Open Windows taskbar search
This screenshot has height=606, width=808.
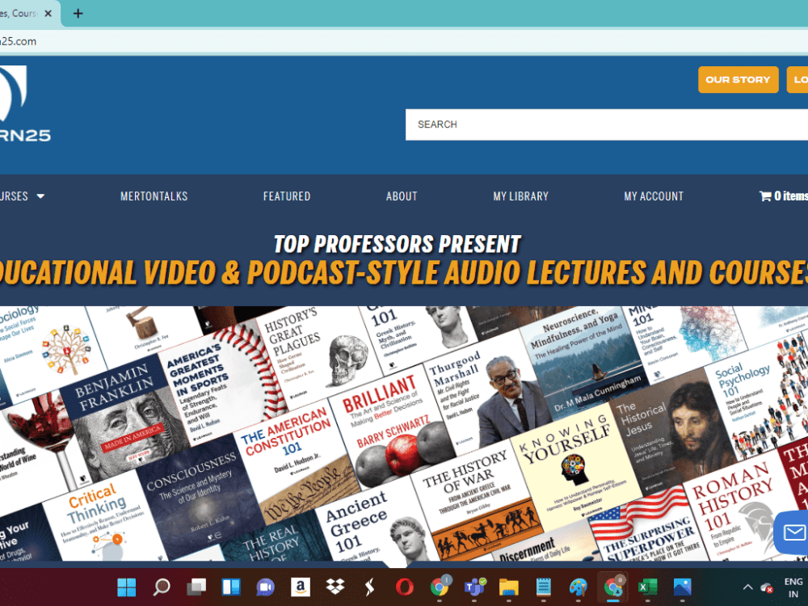point(162,587)
